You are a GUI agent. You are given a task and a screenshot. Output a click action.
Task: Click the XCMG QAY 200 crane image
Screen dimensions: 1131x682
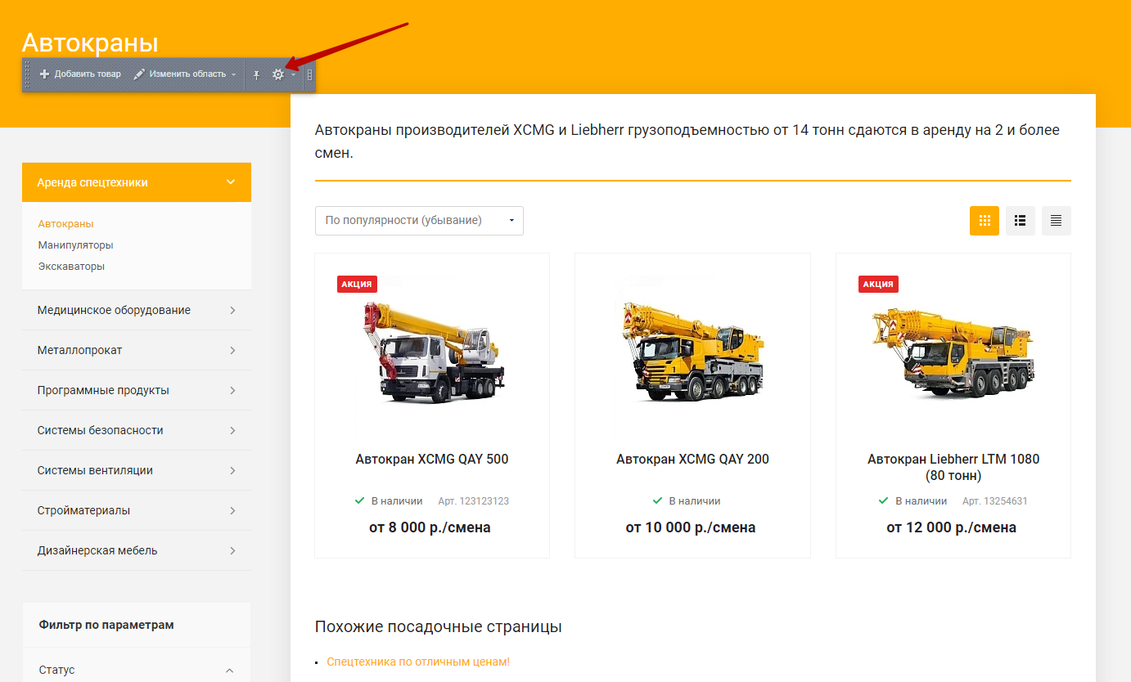(692, 352)
